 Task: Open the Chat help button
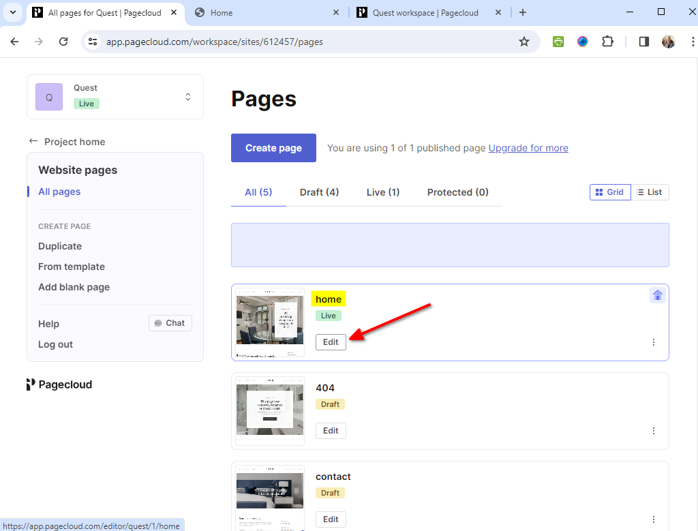(x=170, y=323)
